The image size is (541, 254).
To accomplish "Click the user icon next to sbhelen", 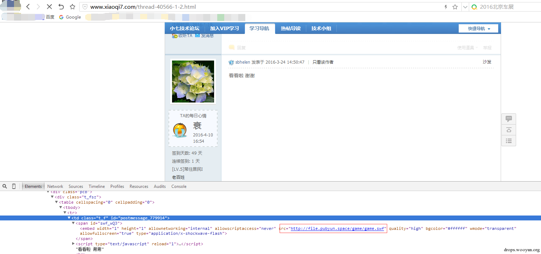I will [x=231, y=62].
